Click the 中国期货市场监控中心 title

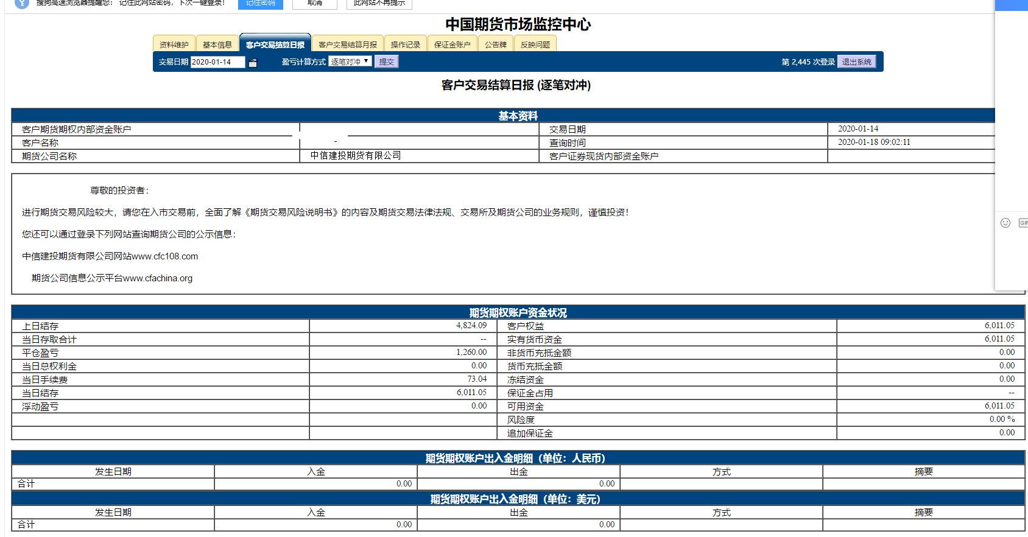click(x=518, y=24)
